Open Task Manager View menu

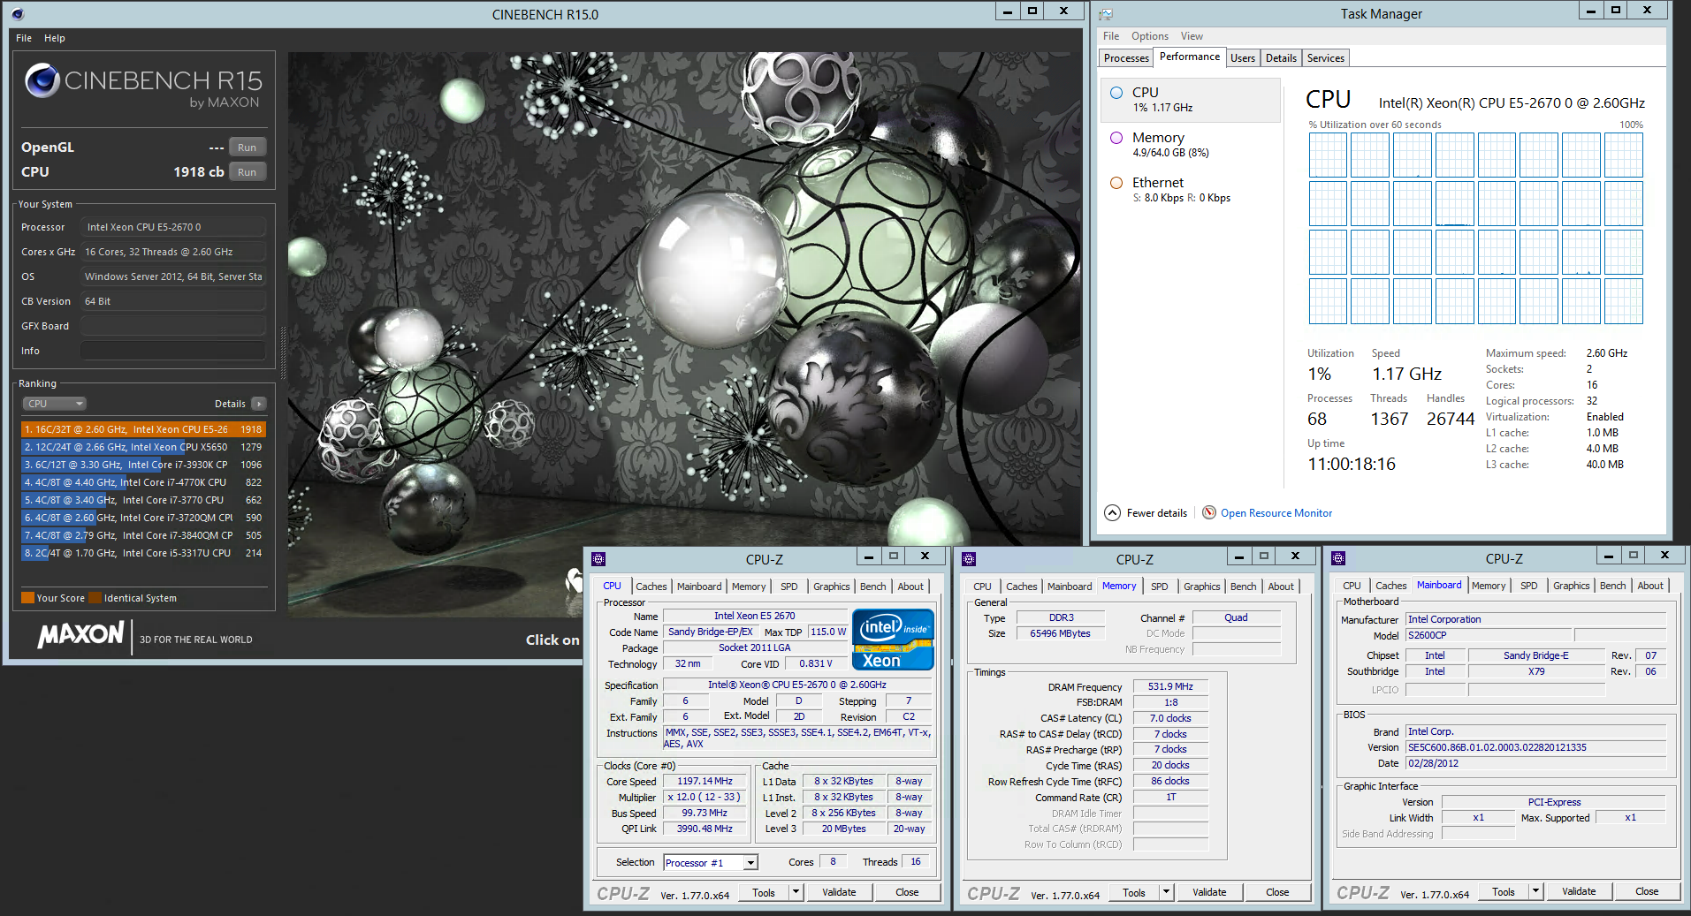click(x=1192, y=36)
